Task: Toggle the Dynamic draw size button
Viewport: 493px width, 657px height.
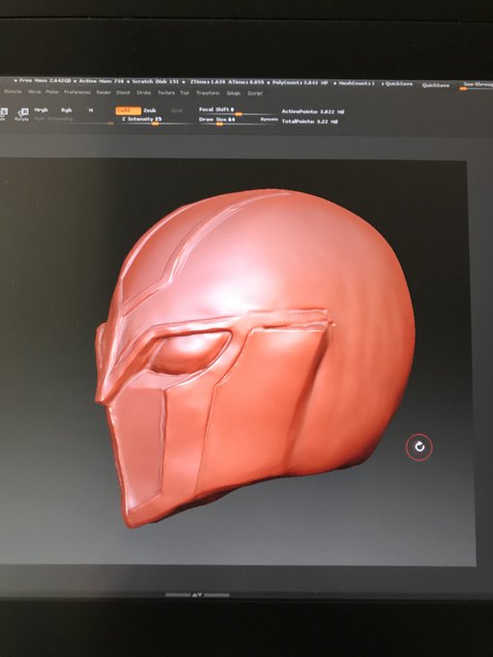Action: click(x=269, y=120)
